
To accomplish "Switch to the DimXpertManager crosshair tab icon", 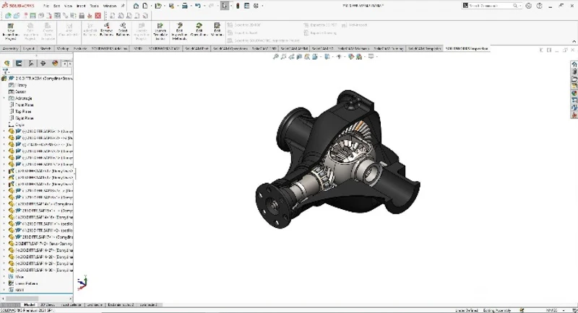I will click(43, 63).
